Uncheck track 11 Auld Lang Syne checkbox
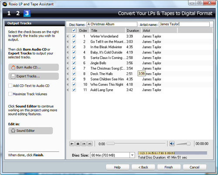Image resolution: width=218 pixels, height=175 pixels. click(74, 90)
